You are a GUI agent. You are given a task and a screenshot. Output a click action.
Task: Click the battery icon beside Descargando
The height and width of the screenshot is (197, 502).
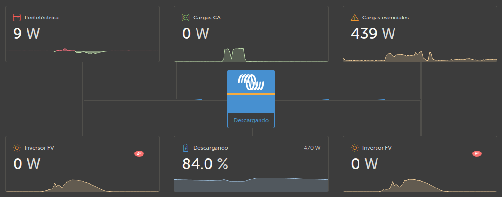[186, 148]
